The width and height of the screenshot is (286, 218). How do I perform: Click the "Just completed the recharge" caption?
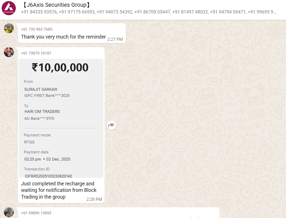coord(59,190)
